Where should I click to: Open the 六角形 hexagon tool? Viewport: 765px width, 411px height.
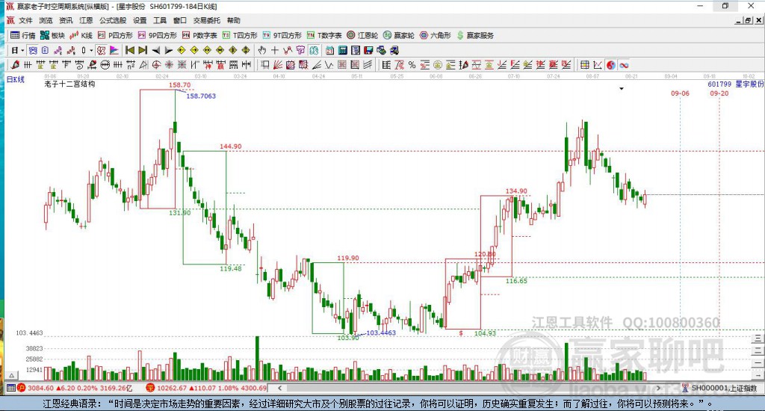(436, 35)
